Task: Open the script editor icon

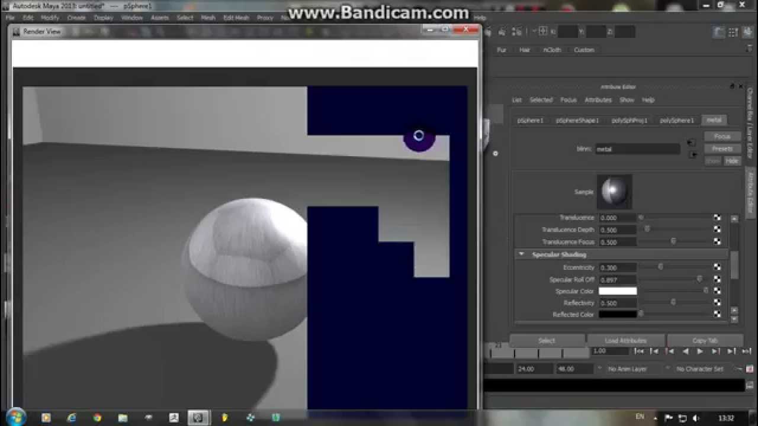Action: [x=749, y=385]
